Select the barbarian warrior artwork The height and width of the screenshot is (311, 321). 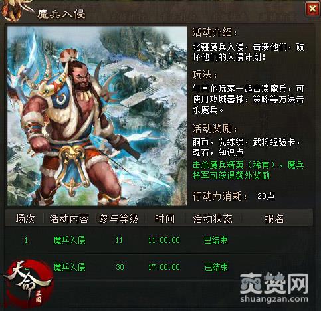pos(97,116)
